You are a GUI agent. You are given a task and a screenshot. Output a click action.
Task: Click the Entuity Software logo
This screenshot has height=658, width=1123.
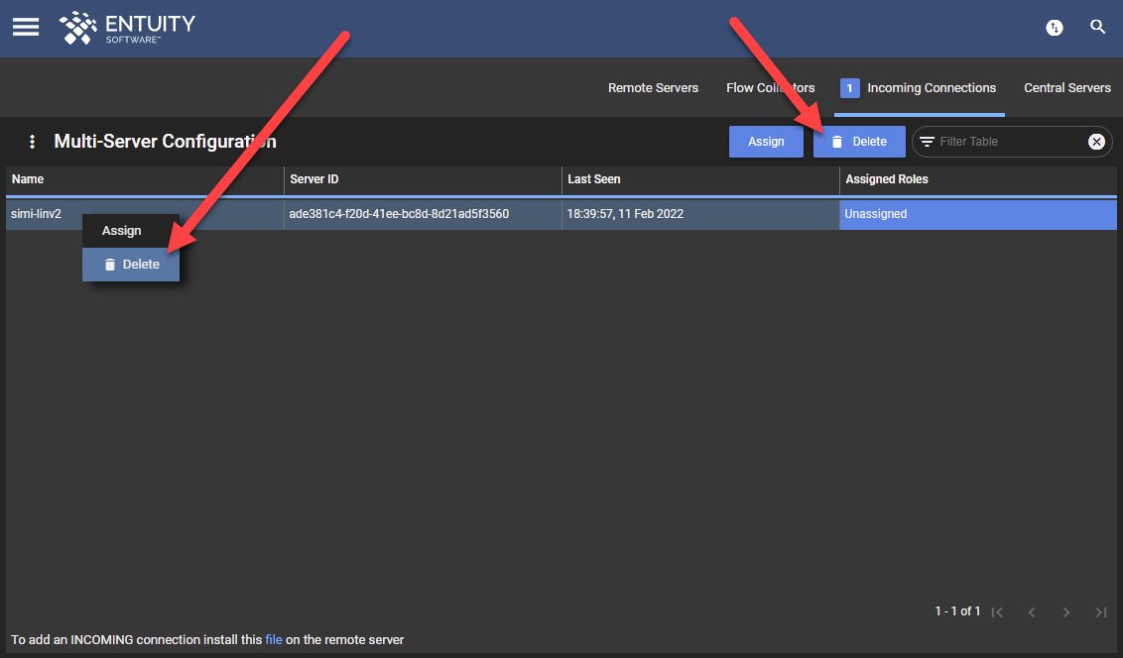pos(127,28)
